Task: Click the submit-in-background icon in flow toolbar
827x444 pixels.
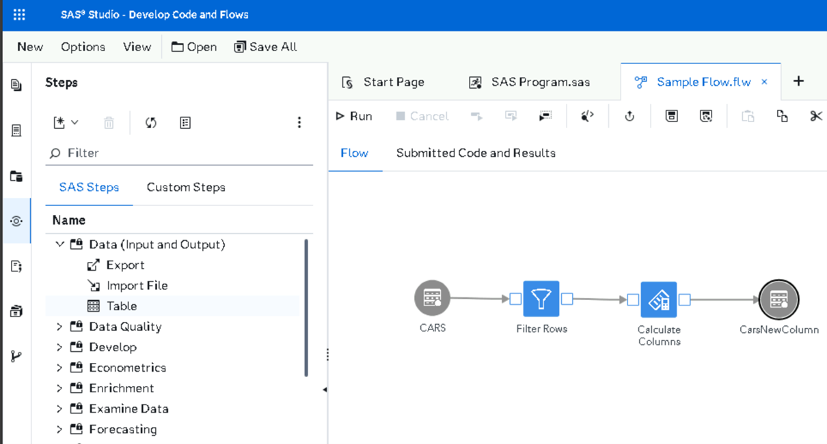Action: pos(545,117)
